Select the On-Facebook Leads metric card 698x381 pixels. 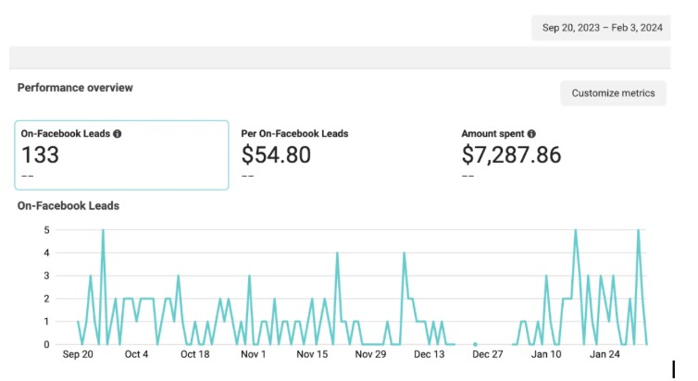click(121, 155)
